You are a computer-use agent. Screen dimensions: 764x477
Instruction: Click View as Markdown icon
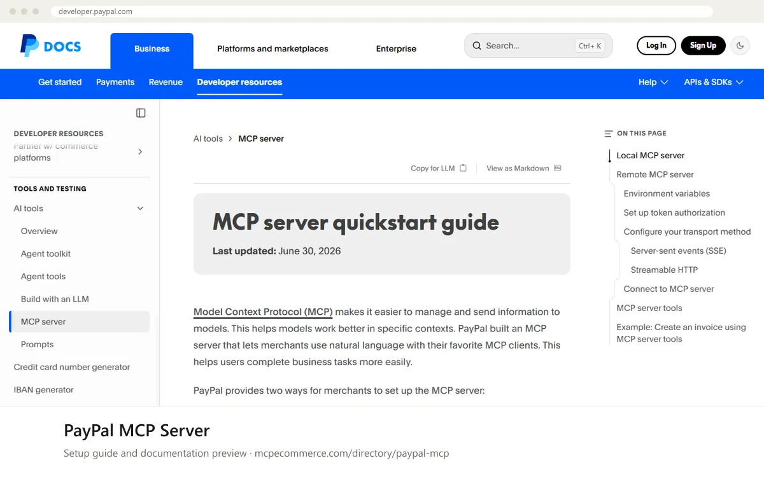pyautogui.click(x=558, y=168)
